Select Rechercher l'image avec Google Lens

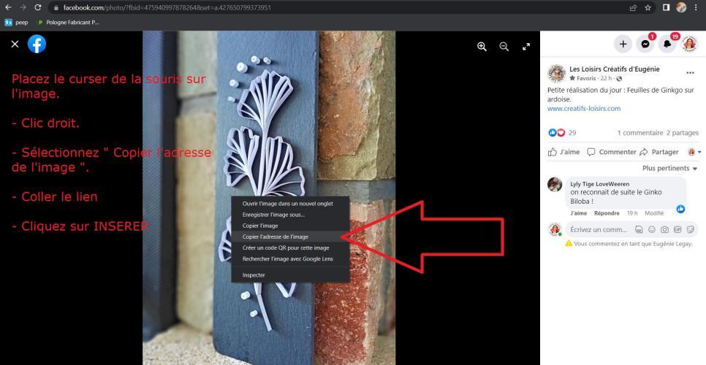(x=290, y=258)
